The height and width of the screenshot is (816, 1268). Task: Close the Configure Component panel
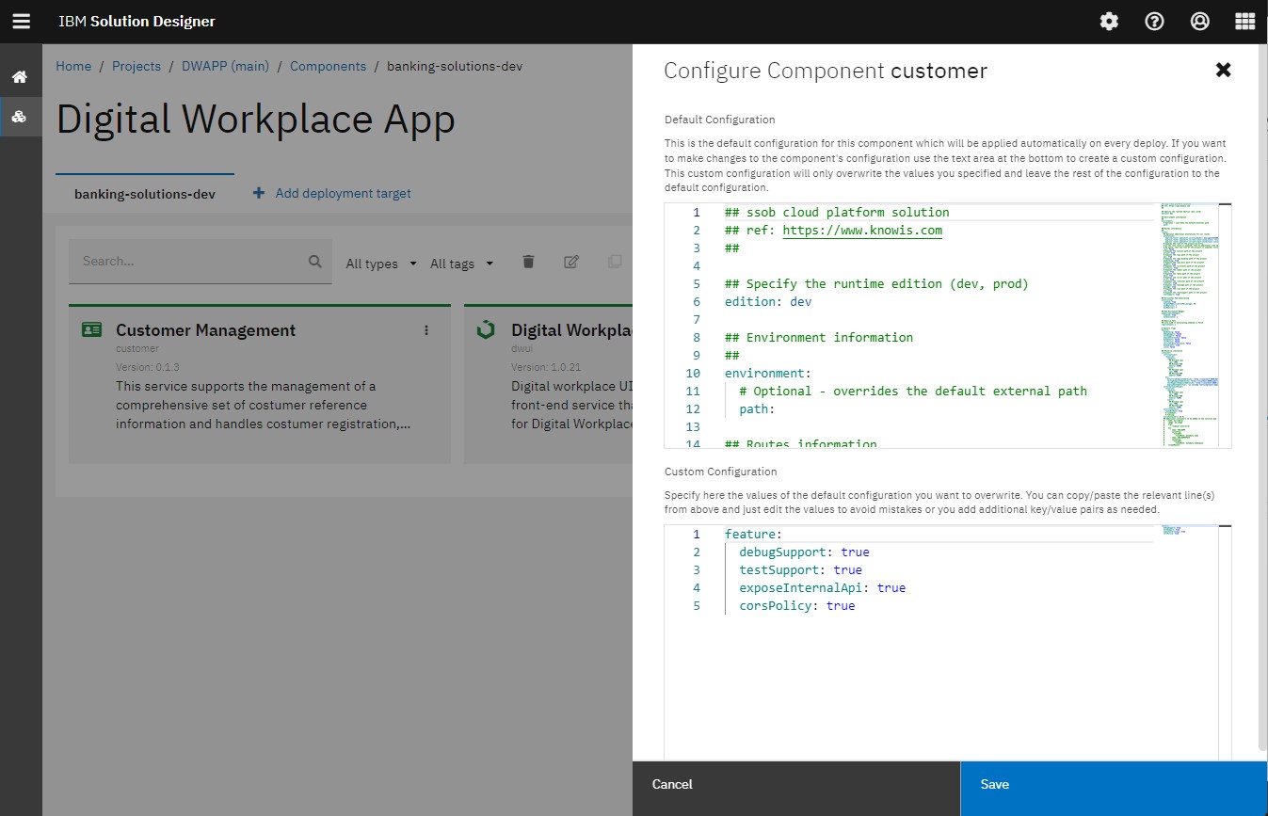pyautogui.click(x=1223, y=70)
